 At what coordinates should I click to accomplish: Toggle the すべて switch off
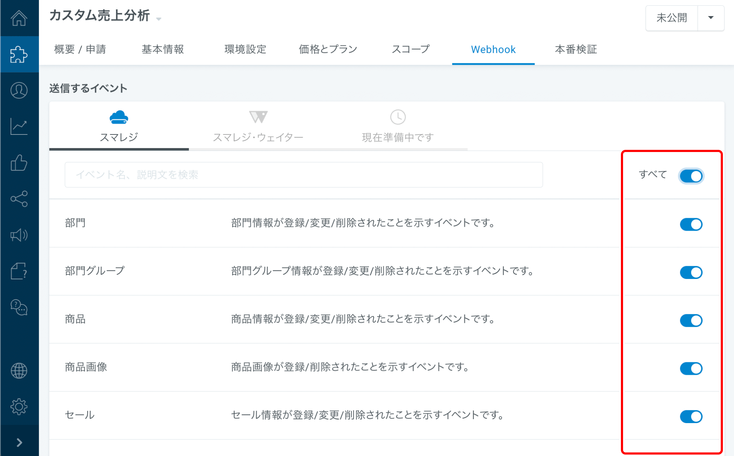tap(691, 176)
